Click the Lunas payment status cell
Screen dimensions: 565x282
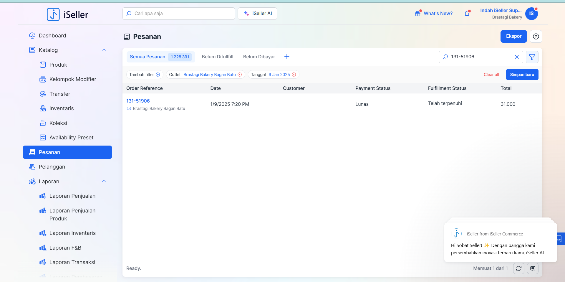click(362, 104)
